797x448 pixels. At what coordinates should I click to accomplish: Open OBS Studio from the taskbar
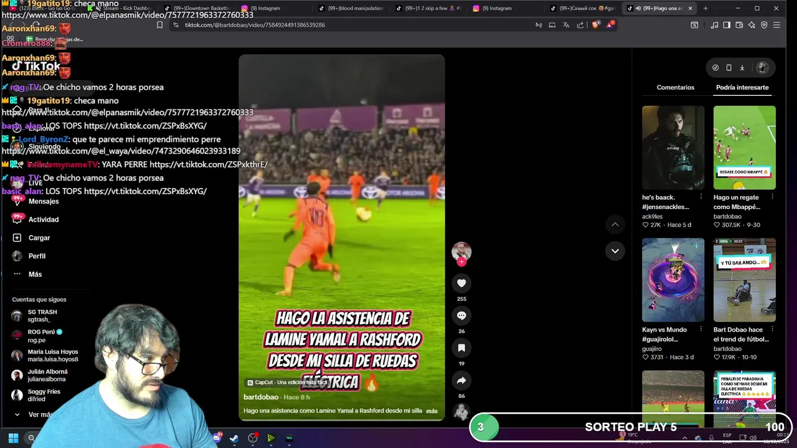252,438
